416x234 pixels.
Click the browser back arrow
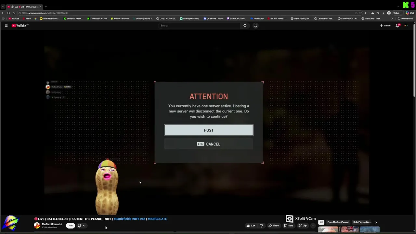3,13
